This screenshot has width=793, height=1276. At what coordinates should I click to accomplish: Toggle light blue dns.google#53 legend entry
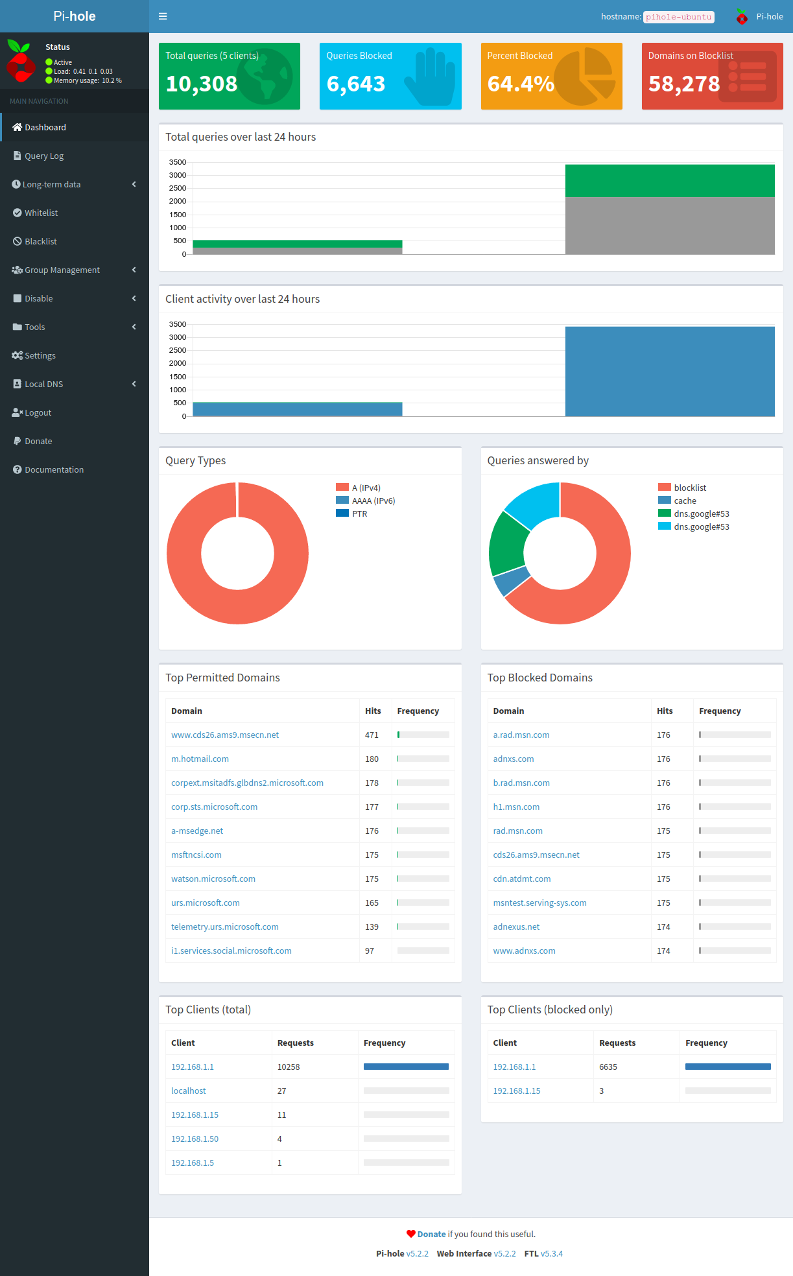click(694, 526)
